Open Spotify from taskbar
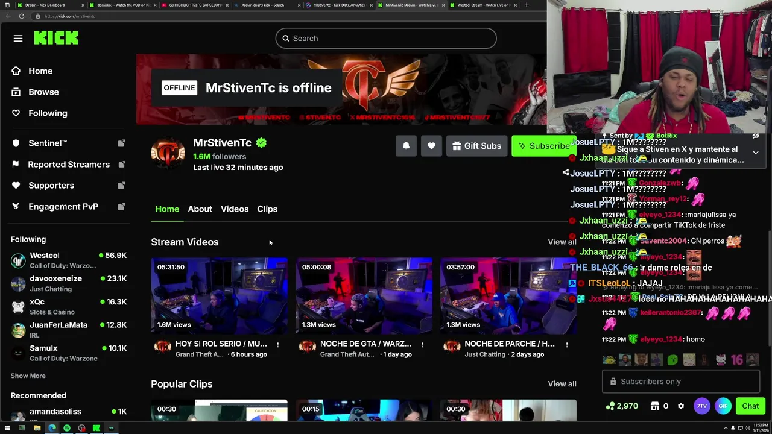The width and height of the screenshot is (772, 434). tap(66, 428)
